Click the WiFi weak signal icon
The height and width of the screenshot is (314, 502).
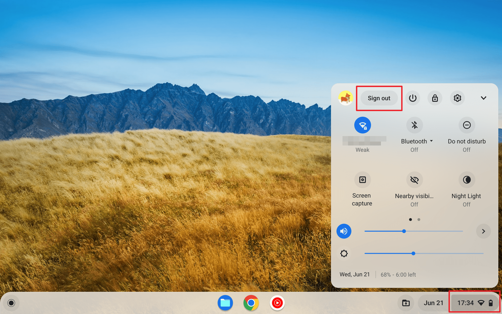[x=362, y=125]
